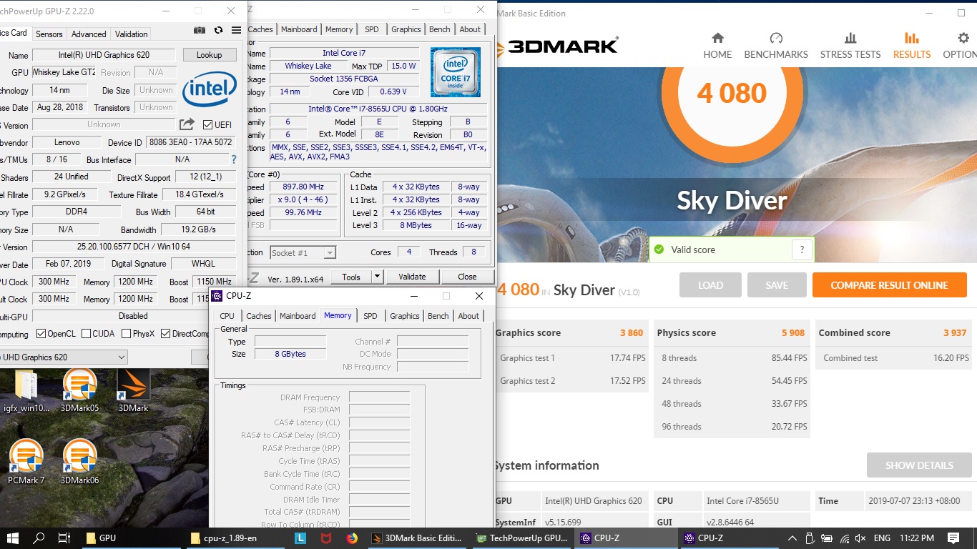Open the 3DMark desktop shortcut

coord(133,390)
